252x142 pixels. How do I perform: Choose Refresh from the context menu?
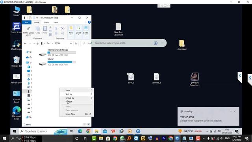pyautogui.click(x=77, y=102)
